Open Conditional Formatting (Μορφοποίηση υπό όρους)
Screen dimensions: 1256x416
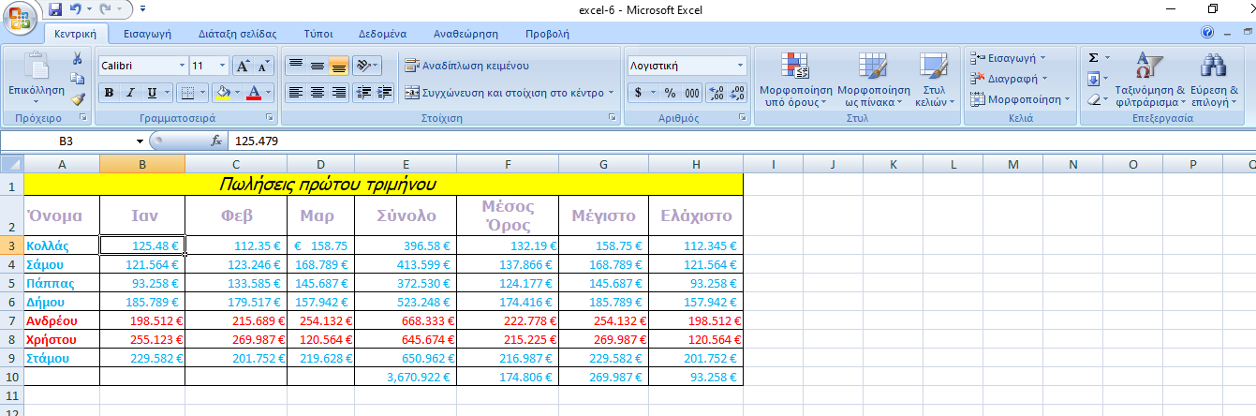click(x=795, y=80)
